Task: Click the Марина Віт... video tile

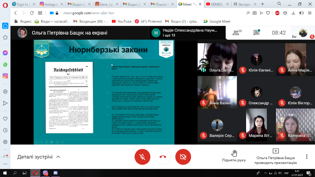Action: 257,125
